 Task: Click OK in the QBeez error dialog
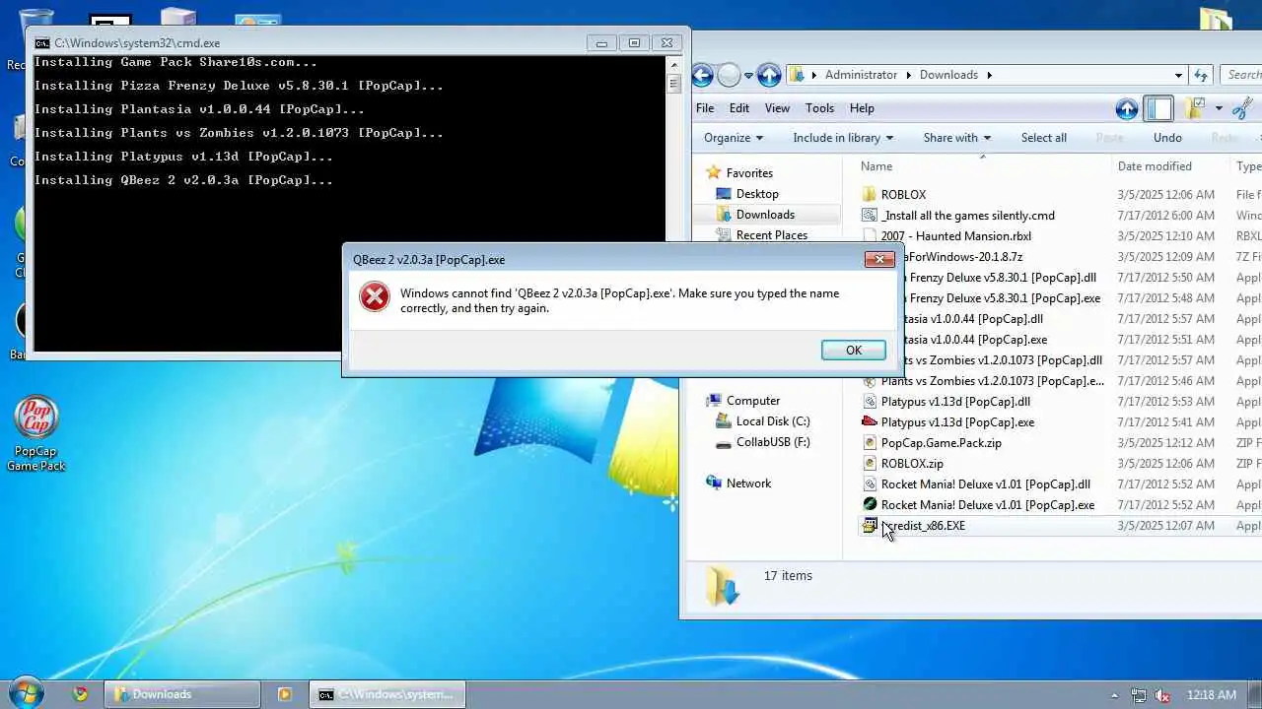(x=853, y=350)
